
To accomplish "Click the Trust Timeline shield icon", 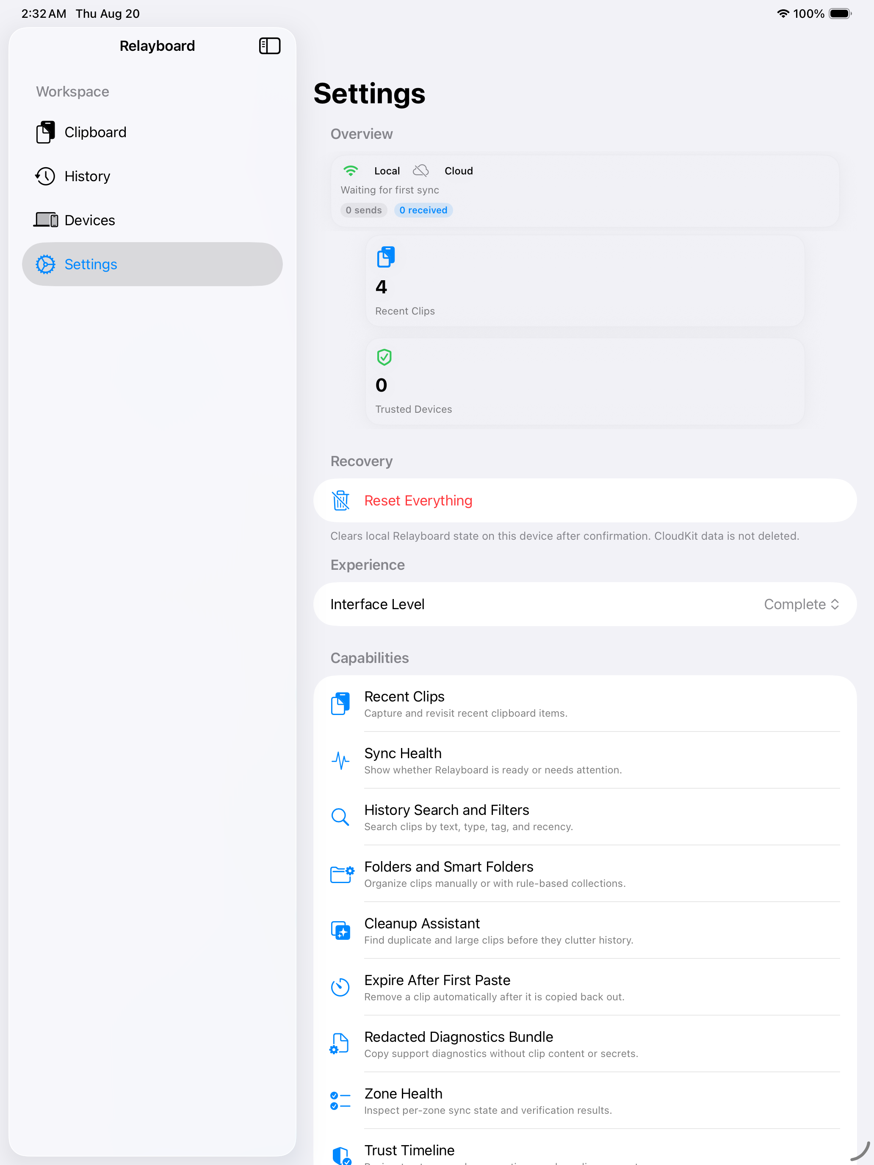I will click(341, 1156).
